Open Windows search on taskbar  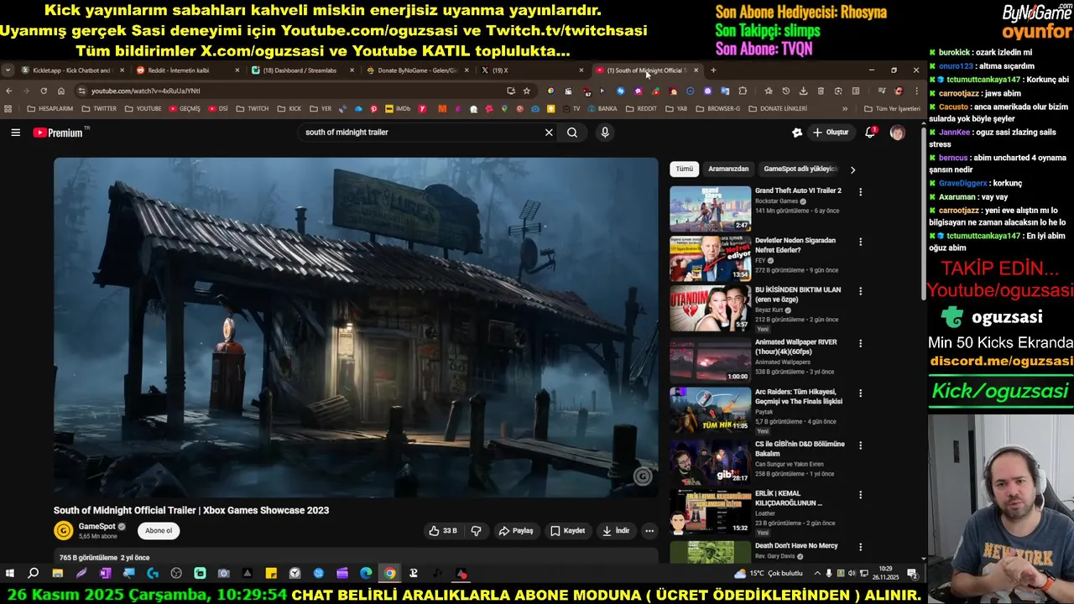click(34, 574)
